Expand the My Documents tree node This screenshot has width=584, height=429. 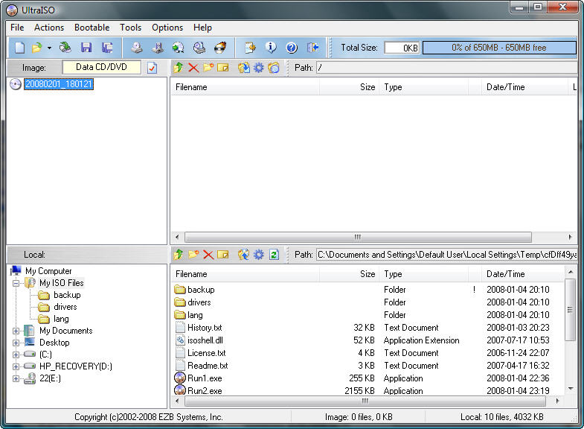coord(16,331)
